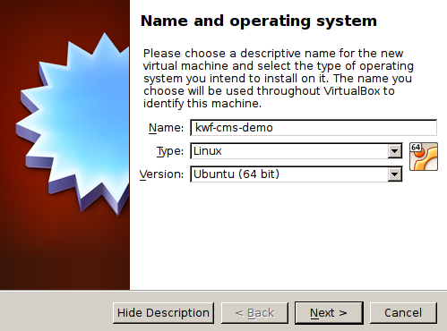The image size is (447, 331).
Task: Open the Version dropdown showing Ubuntu (64 bit)
Action: tap(297, 174)
